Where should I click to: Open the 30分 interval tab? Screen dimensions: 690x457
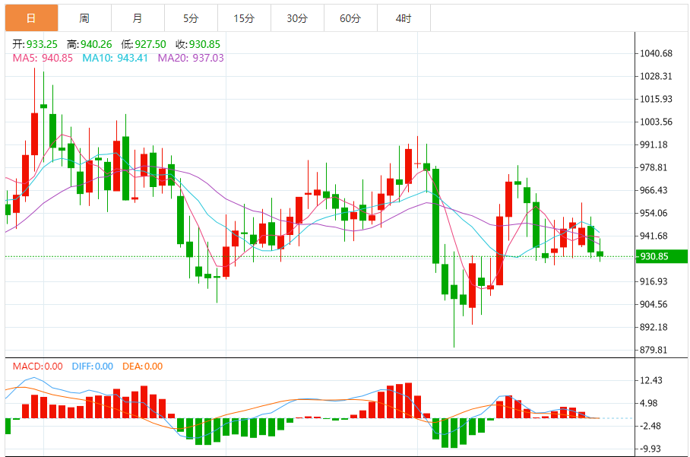pos(297,18)
